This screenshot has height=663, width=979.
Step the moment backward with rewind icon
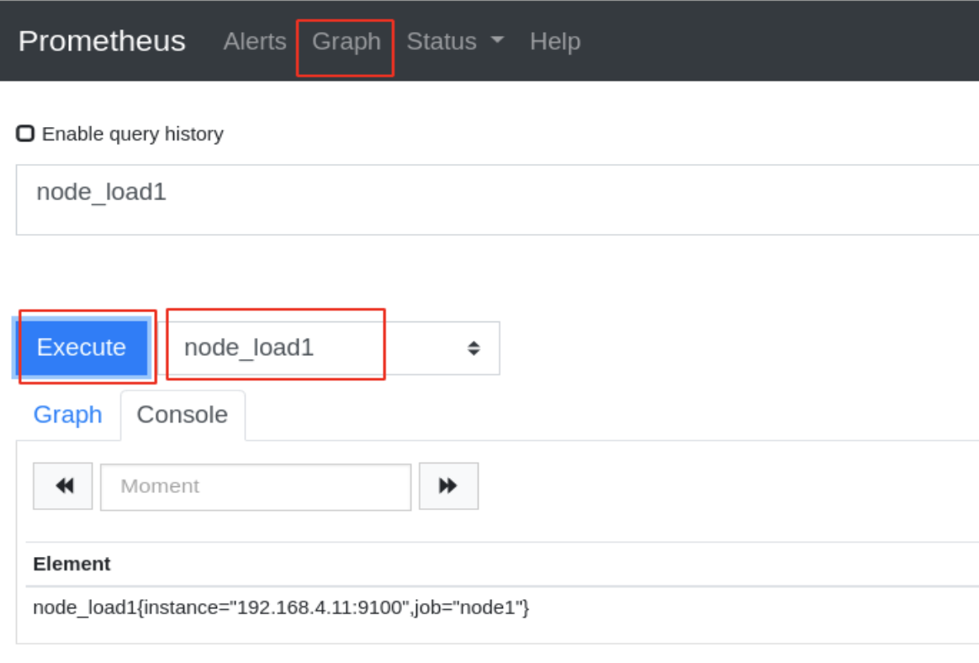pyautogui.click(x=63, y=486)
